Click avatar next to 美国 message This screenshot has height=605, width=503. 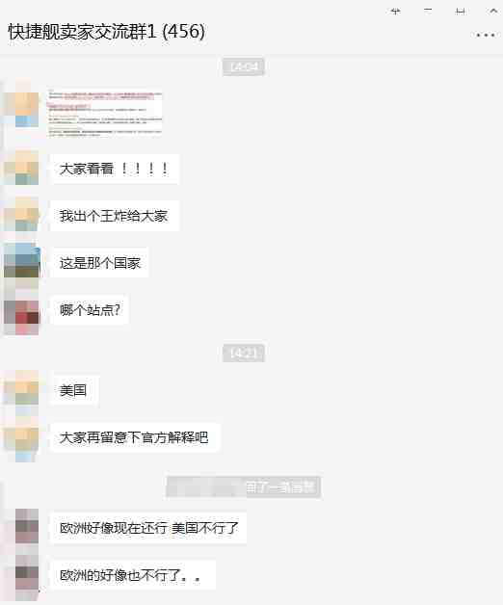pyautogui.click(x=27, y=387)
